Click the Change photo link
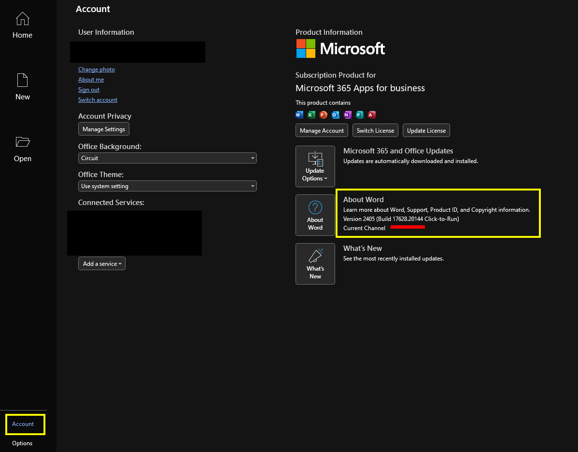This screenshot has height=452, width=578. [97, 69]
